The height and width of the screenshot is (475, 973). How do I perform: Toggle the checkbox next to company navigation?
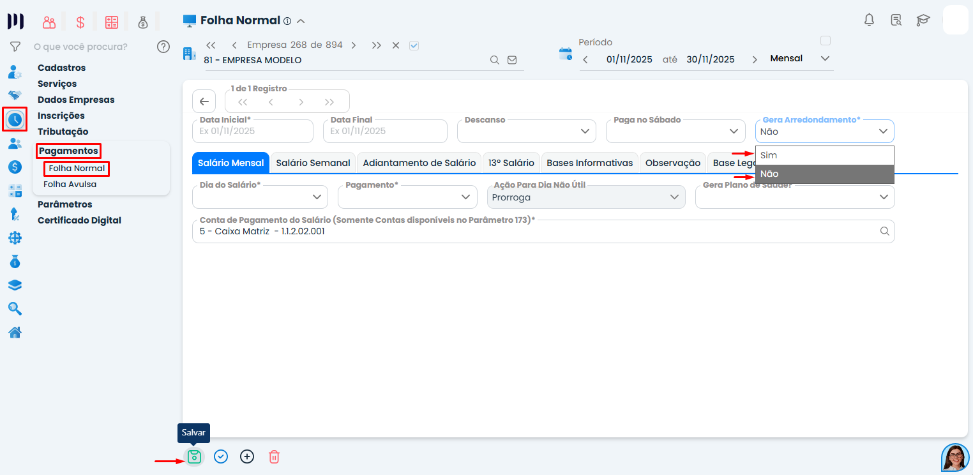point(414,45)
